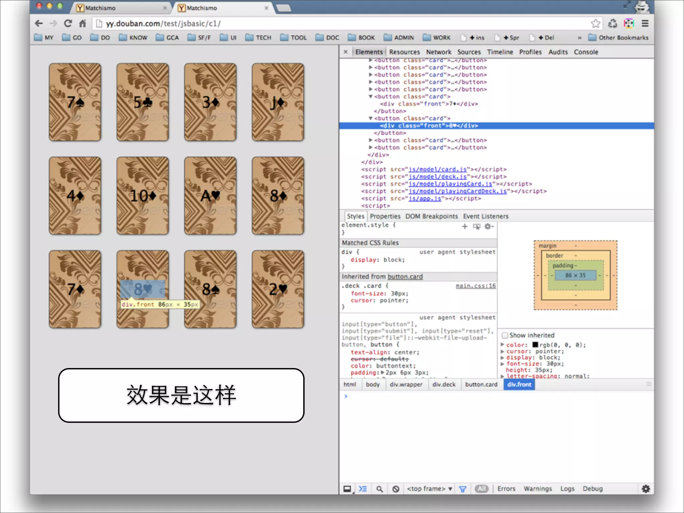Select the All console filter toggle
This screenshot has height=513, width=684.
(x=482, y=489)
